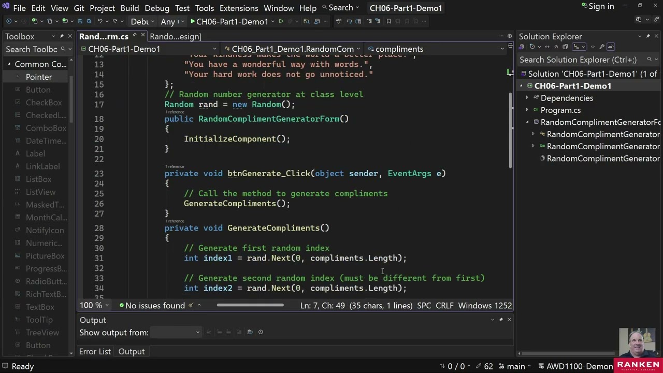The width and height of the screenshot is (663, 373).
Task: Click the AWD1100-Demon repository button in status bar
Action: point(575,366)
